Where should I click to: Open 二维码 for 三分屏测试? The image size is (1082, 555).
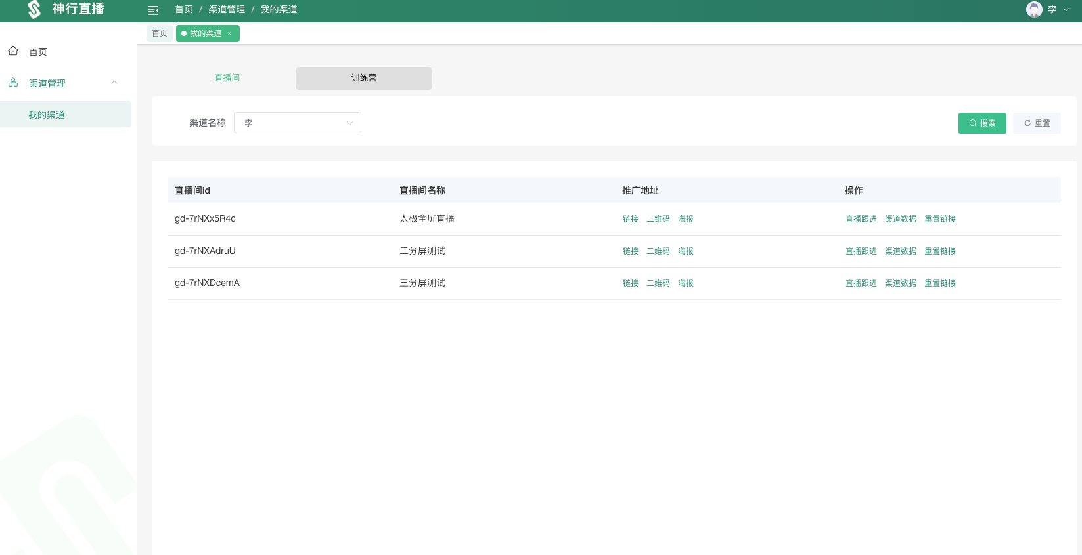pyautogui.click(x=658, y=283)
